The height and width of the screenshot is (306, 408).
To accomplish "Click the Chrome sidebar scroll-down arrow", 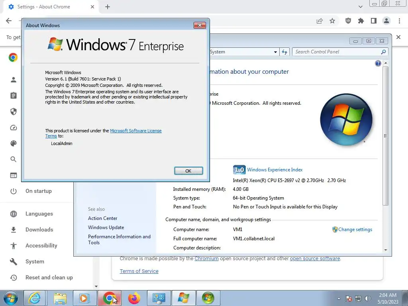I will (96, 286).
